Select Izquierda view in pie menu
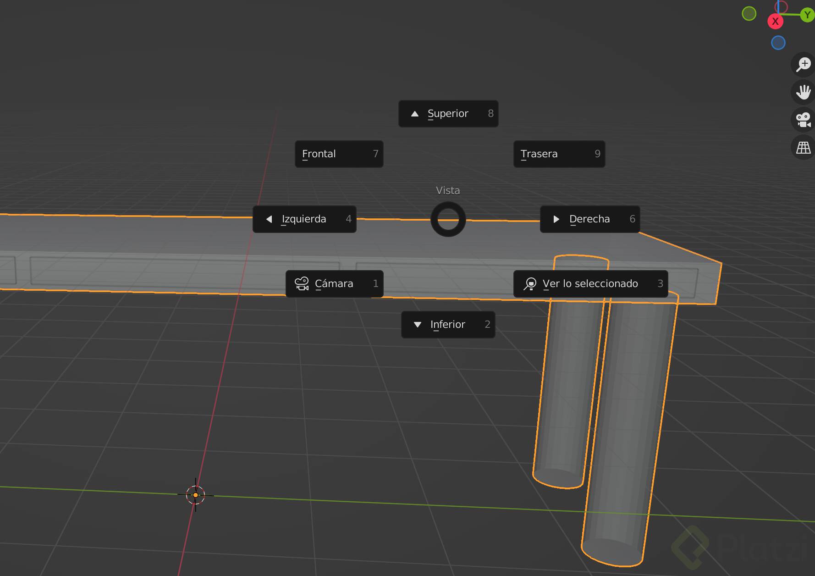The width and height of the screenshot is (815, 576). pos(304,219)
